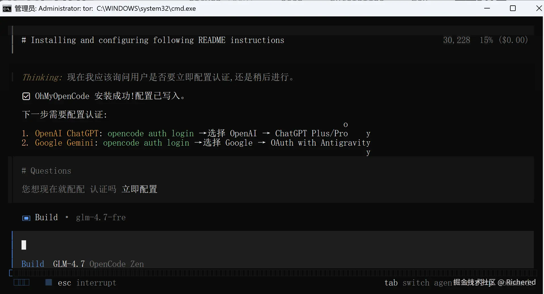Click the 'OpenCode Zen' provider text
The image size is (544, 294).
pyautogui.click(x=117, y=264)
